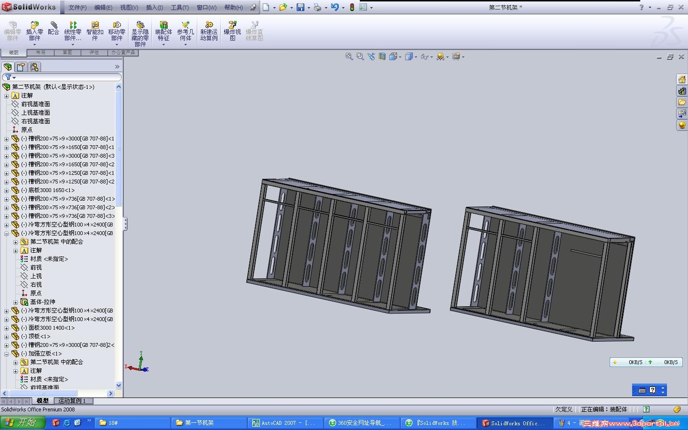Open the tree filter funnel dropdown
This screenshot has height=430, width=688.
point(11,77)
